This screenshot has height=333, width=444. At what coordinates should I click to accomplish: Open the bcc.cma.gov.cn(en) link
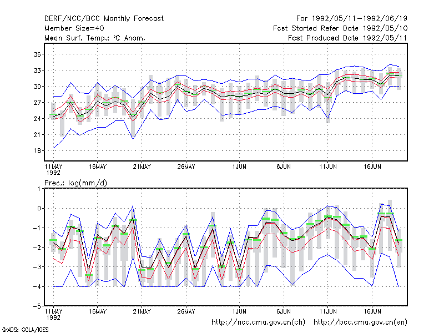click(x=360, y=322)
